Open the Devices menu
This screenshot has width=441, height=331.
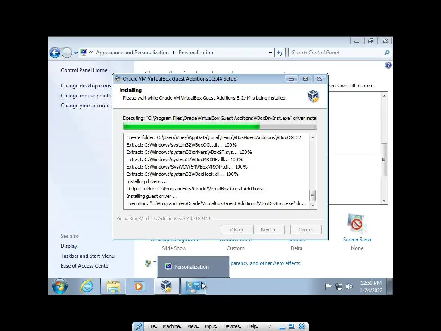pos(232,326)
